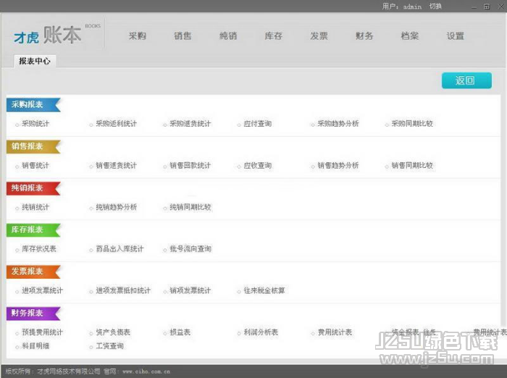Open the 销售统计 report
This screenshot has width=507, height=378.
click(35, 166)
